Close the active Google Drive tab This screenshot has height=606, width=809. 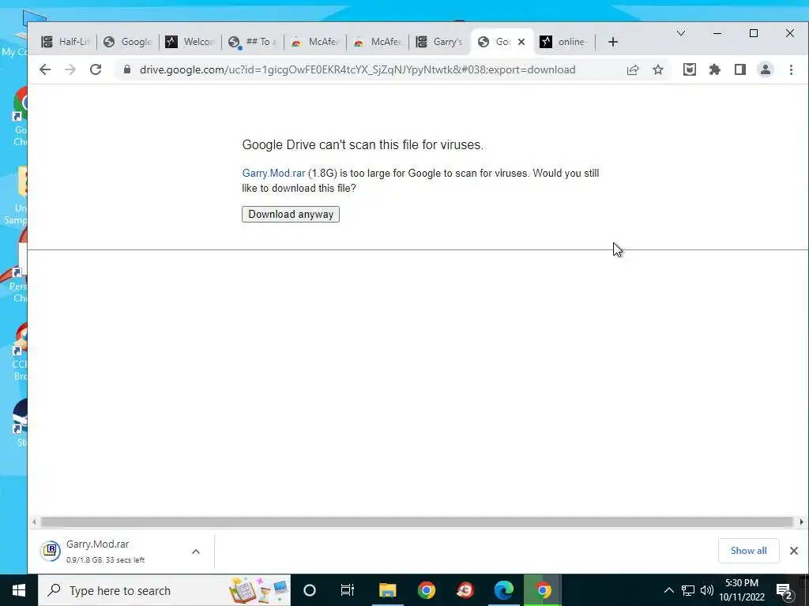click(521, 42)
